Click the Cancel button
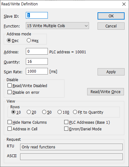The height and width of the screenshot is (167, 129). tap(111, 26)
